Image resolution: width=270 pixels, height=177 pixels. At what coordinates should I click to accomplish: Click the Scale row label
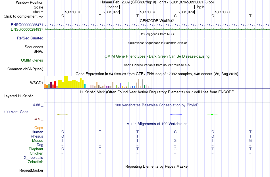point(38,7)
